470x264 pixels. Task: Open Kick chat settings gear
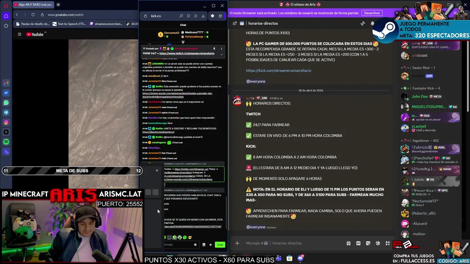tap(210, 245)
